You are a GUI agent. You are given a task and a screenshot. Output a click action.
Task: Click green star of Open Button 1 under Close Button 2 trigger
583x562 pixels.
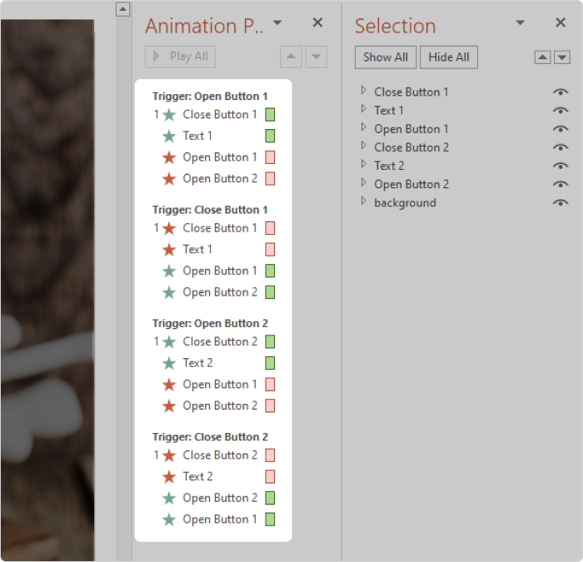[169, 520]
